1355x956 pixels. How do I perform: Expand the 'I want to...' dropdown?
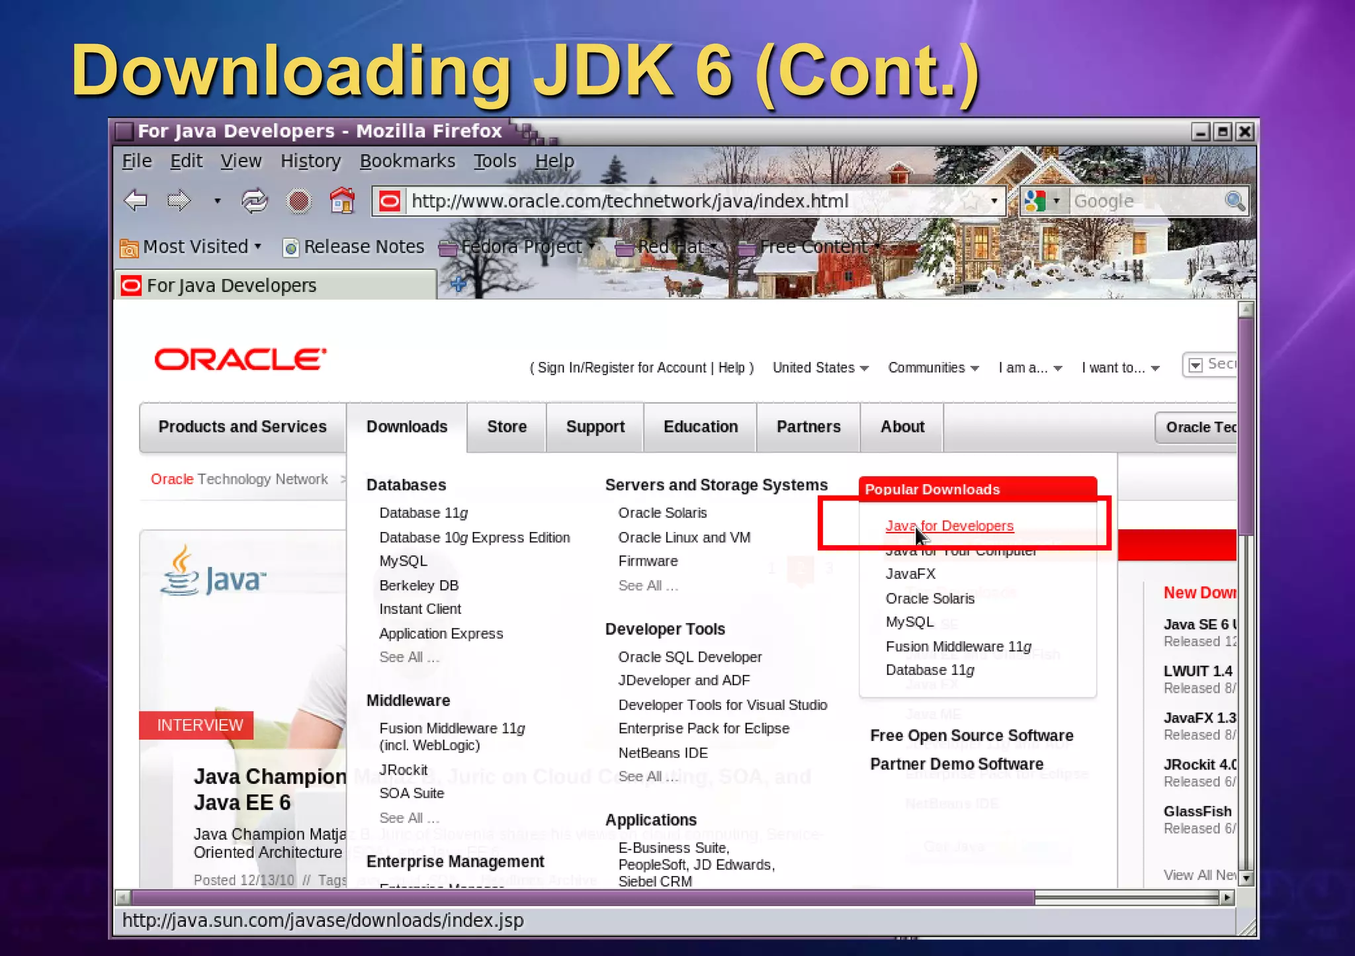click(1121, 368)
